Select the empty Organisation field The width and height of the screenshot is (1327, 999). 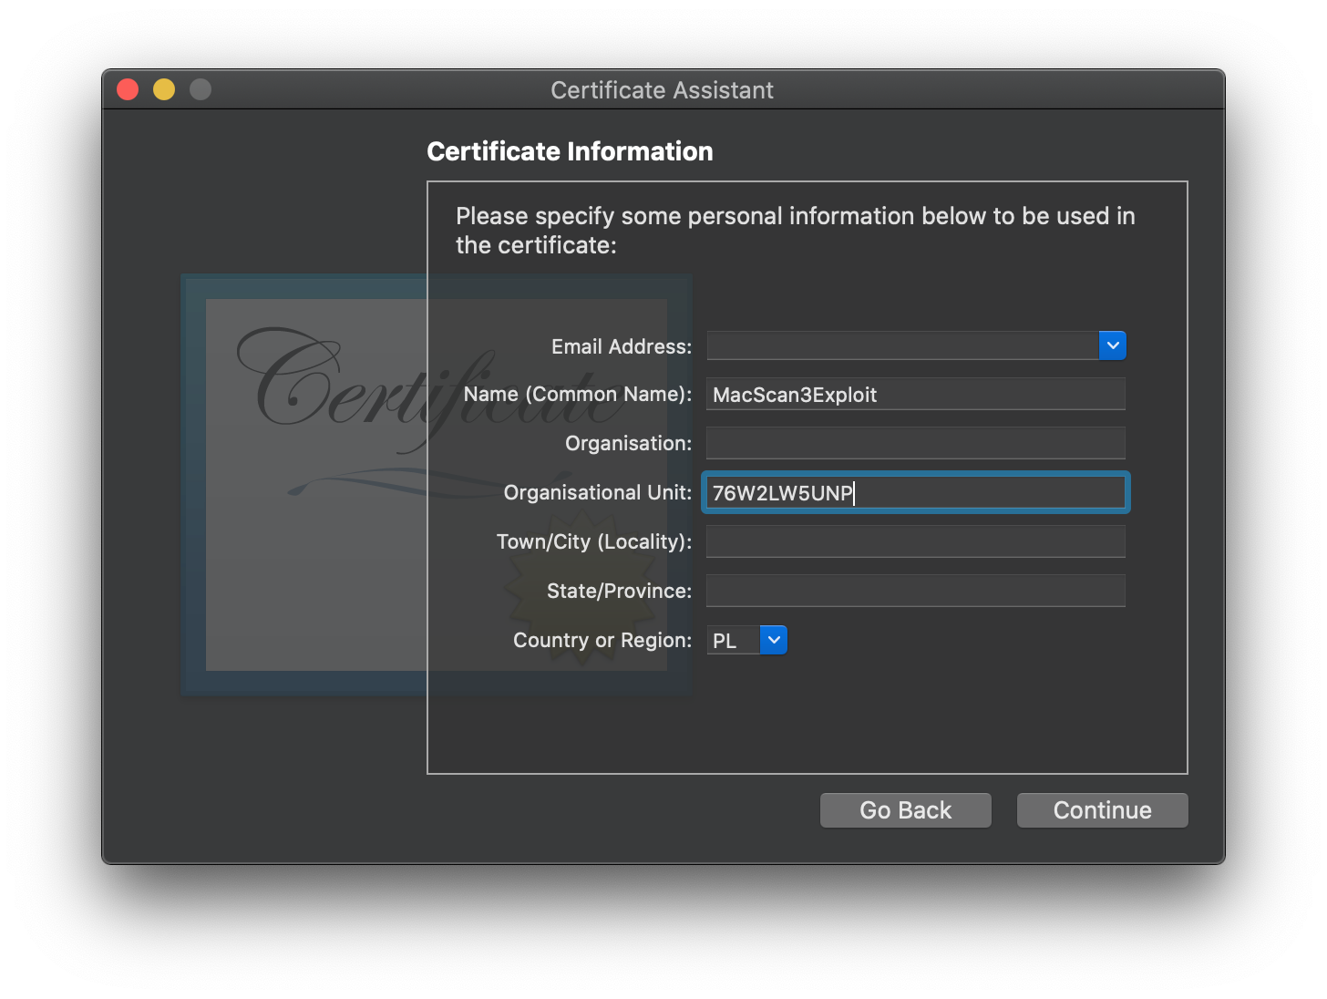coord(915,444)
